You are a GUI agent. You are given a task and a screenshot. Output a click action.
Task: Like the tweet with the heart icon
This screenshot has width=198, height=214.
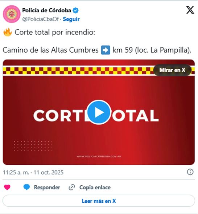[x=7, y=187]
